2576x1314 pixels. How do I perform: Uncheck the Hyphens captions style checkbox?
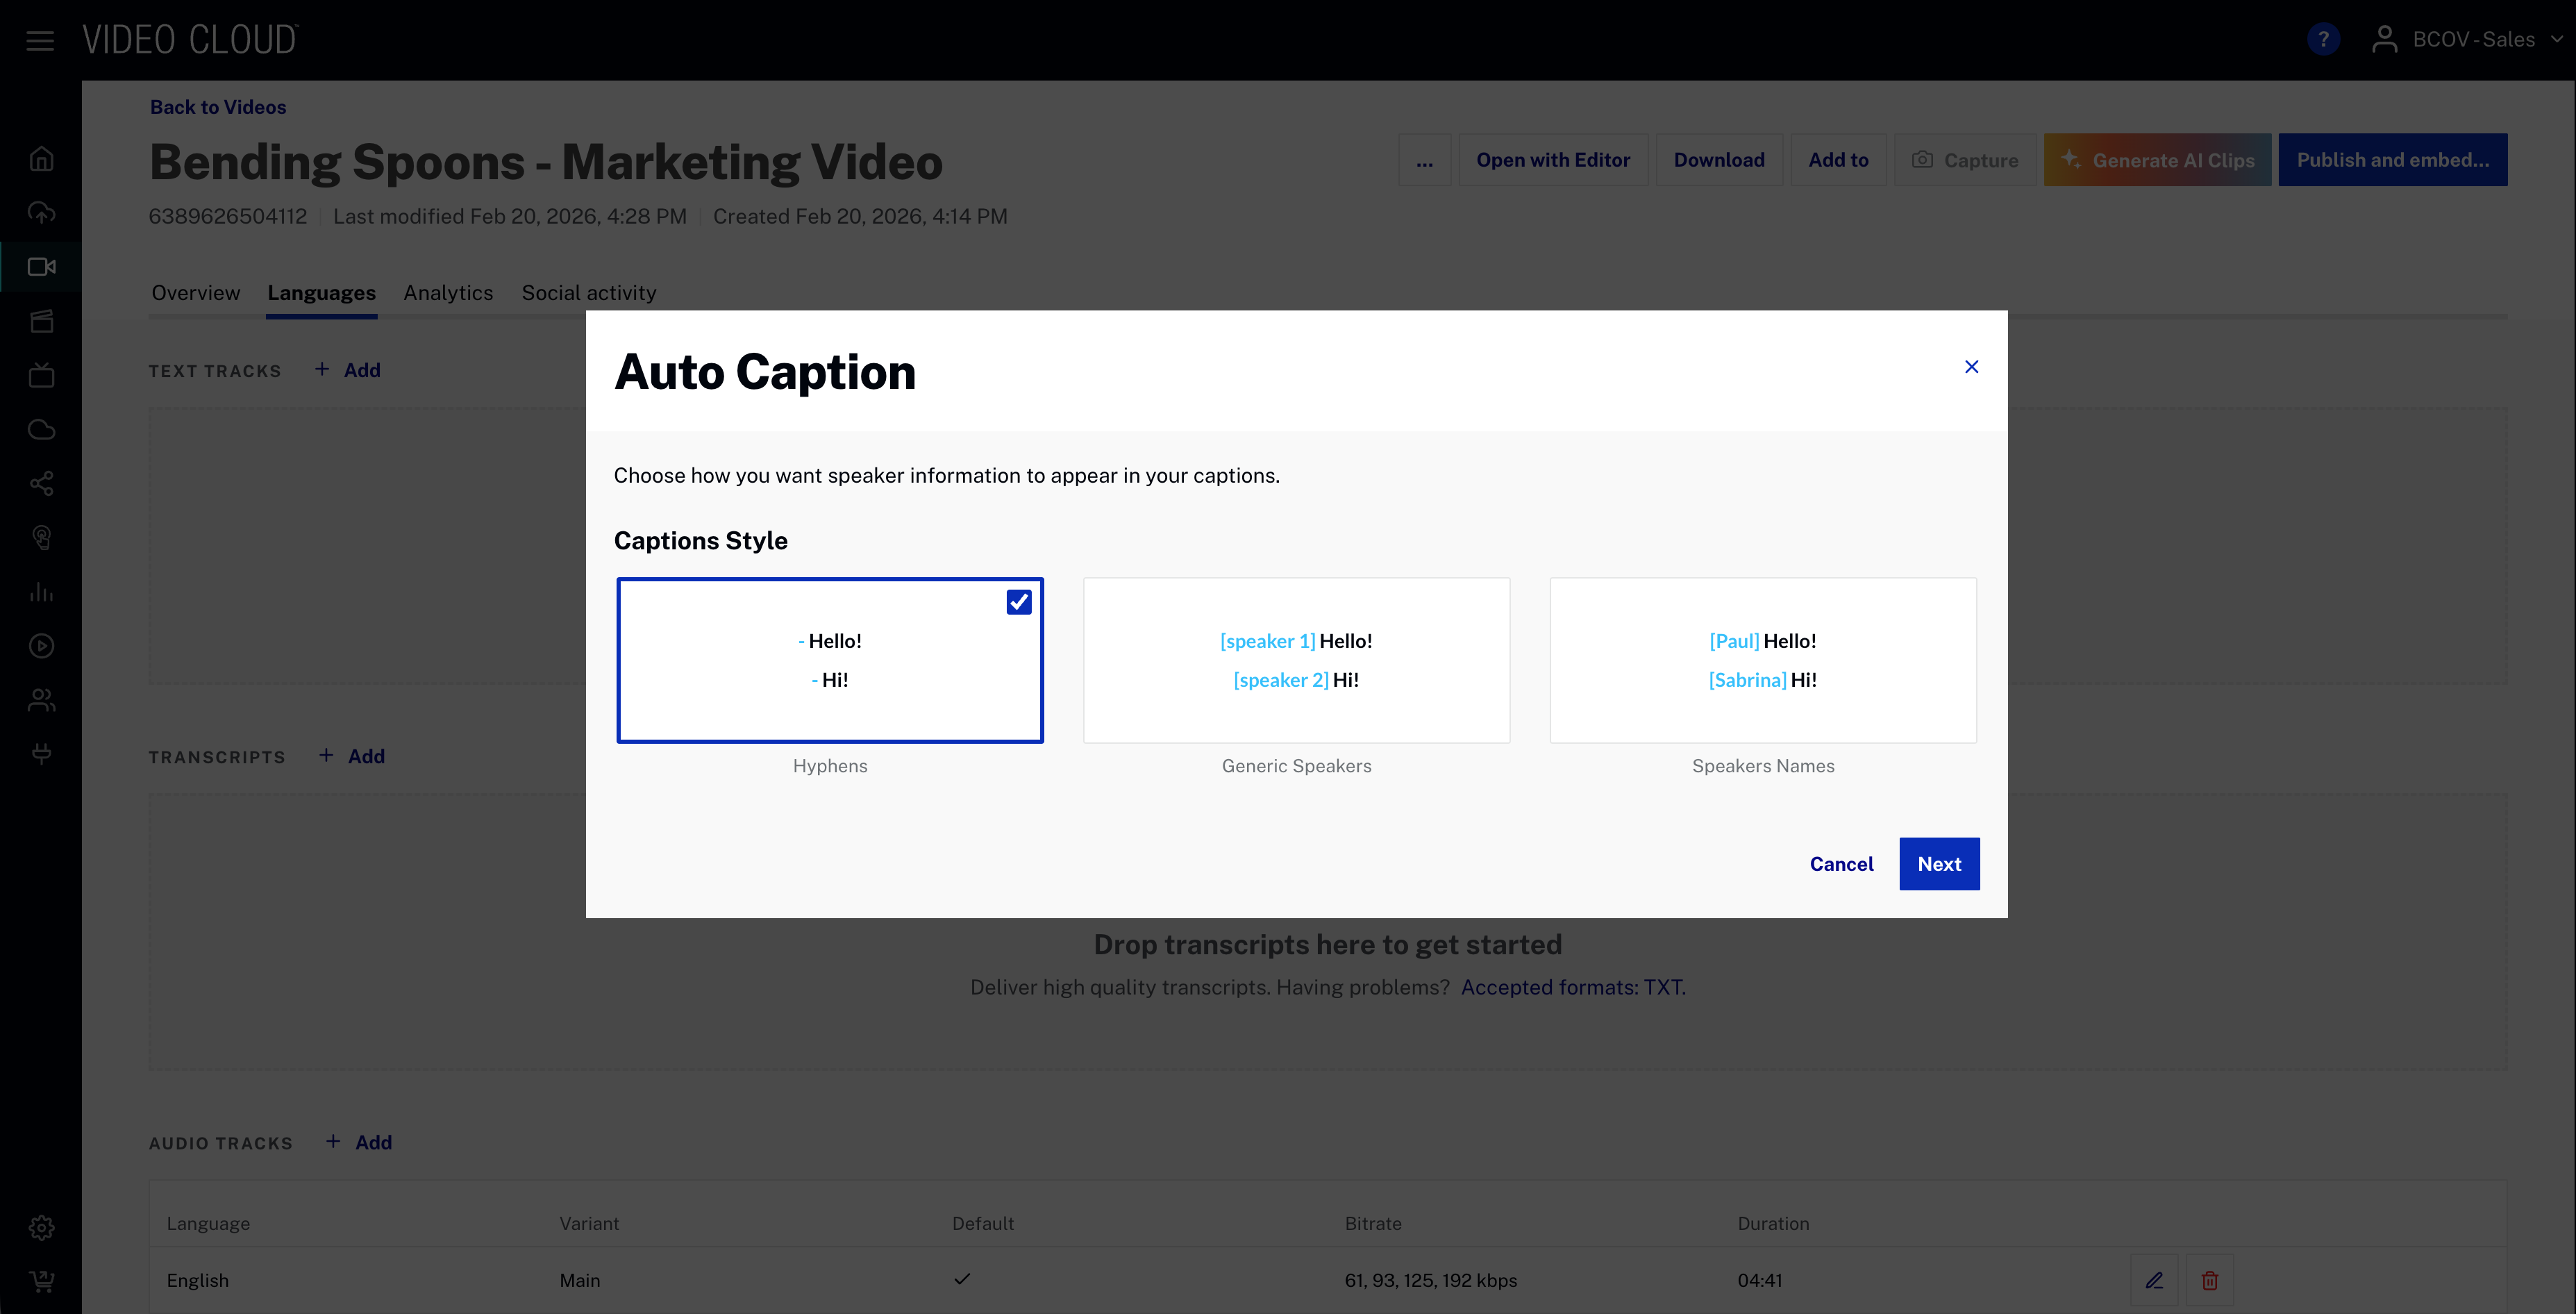click(x=1018, y=601)
